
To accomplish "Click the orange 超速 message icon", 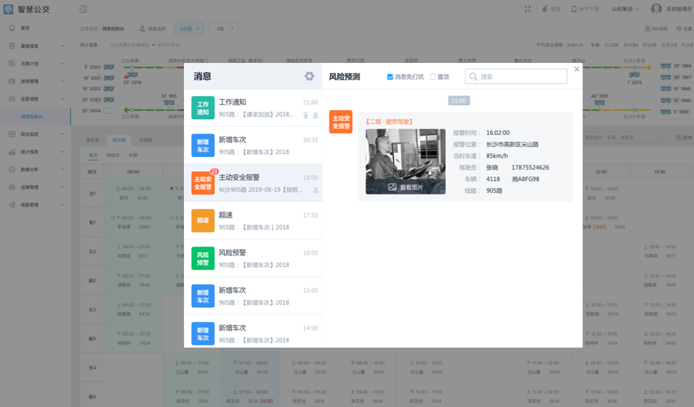I will tap(203, 220).
